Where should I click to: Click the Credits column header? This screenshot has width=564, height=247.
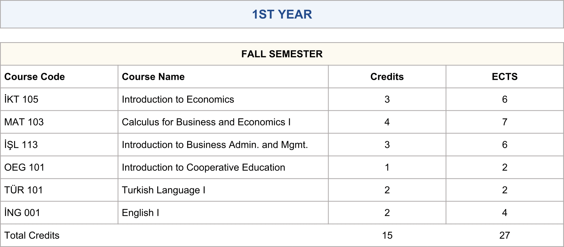coord(387,77)
